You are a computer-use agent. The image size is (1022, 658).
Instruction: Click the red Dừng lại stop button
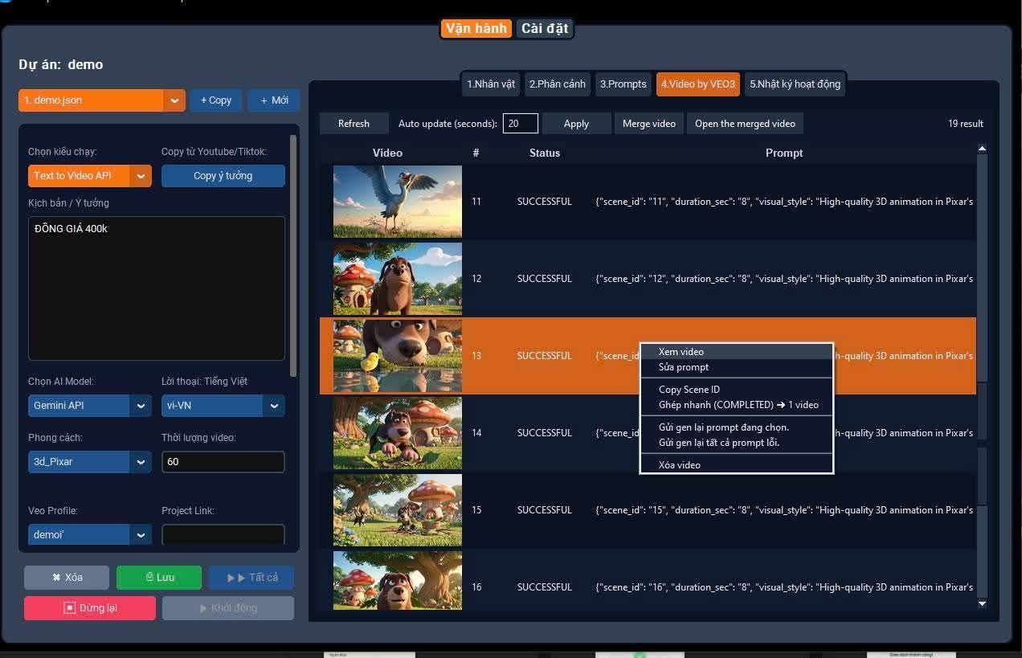[x=90, y=608]
